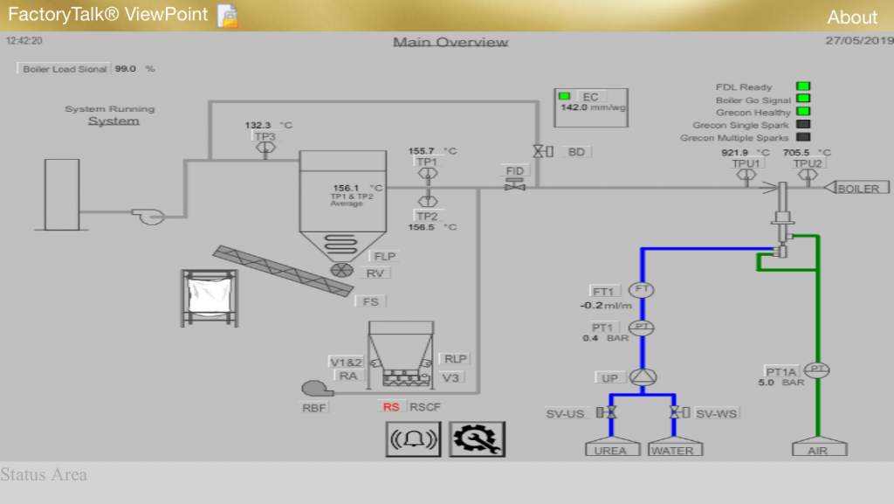Click the Grecon Single Spark indicator
The image size is (894, 504).
point(803,124)
